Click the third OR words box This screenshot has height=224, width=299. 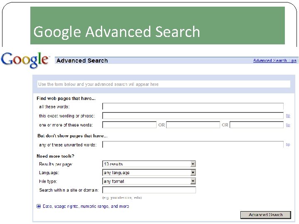[x=257, y=125]
